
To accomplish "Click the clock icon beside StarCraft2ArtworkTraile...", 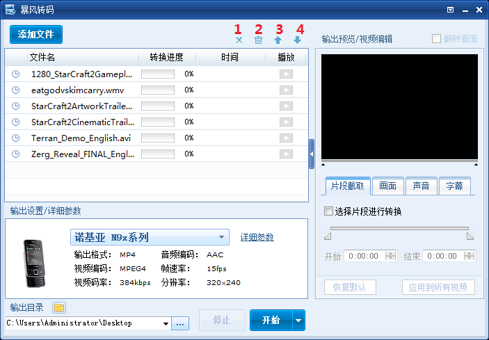I will tap(15, 106).
